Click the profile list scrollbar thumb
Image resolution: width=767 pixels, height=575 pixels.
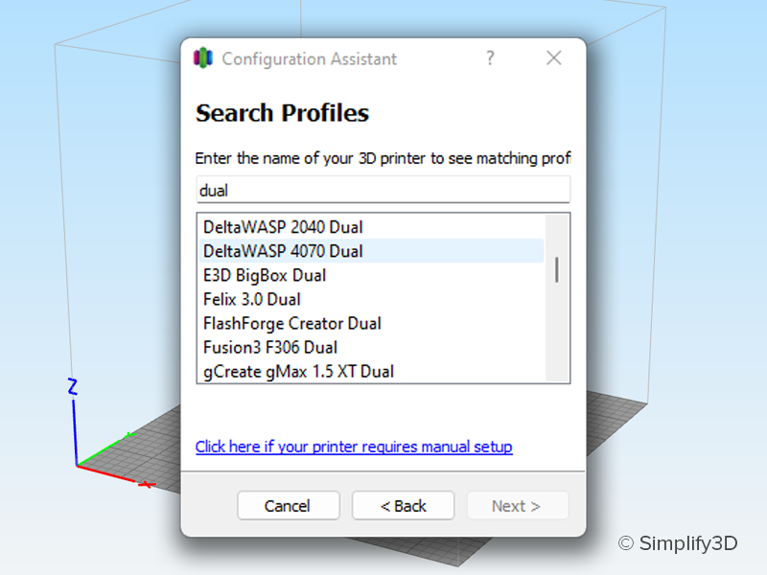point(557,270)
